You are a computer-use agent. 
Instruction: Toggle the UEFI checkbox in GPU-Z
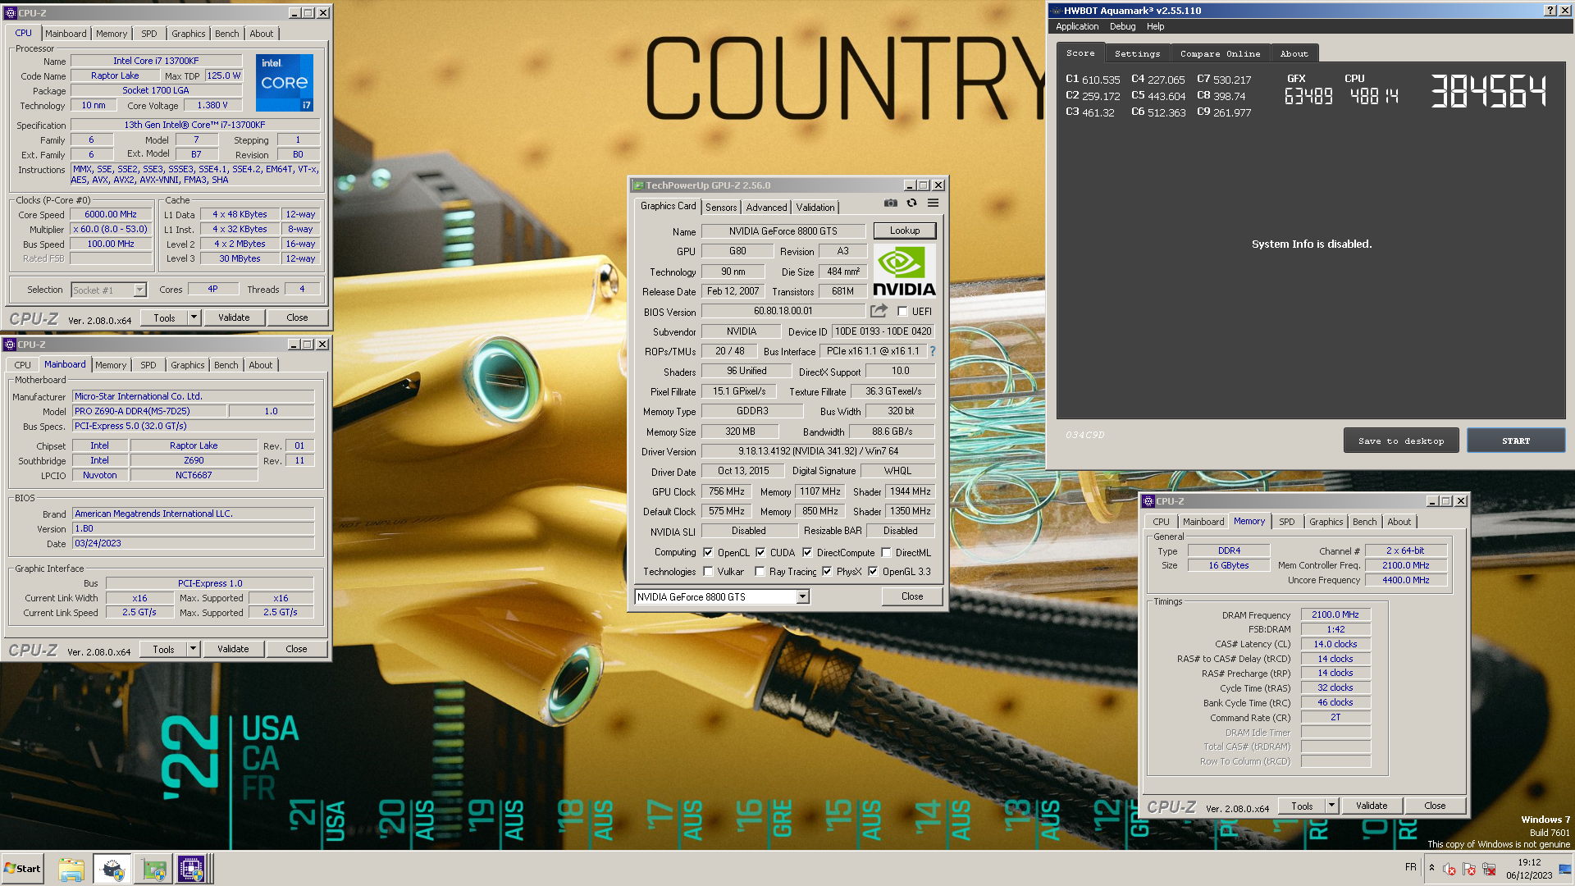(x=902, y=312)
